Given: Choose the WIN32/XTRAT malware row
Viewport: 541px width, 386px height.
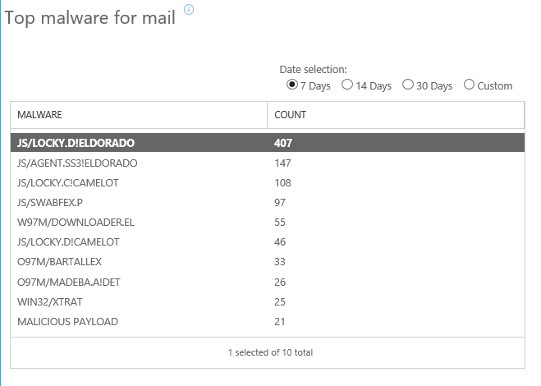Looking at the screenshot, I should (x=268, y=301).
